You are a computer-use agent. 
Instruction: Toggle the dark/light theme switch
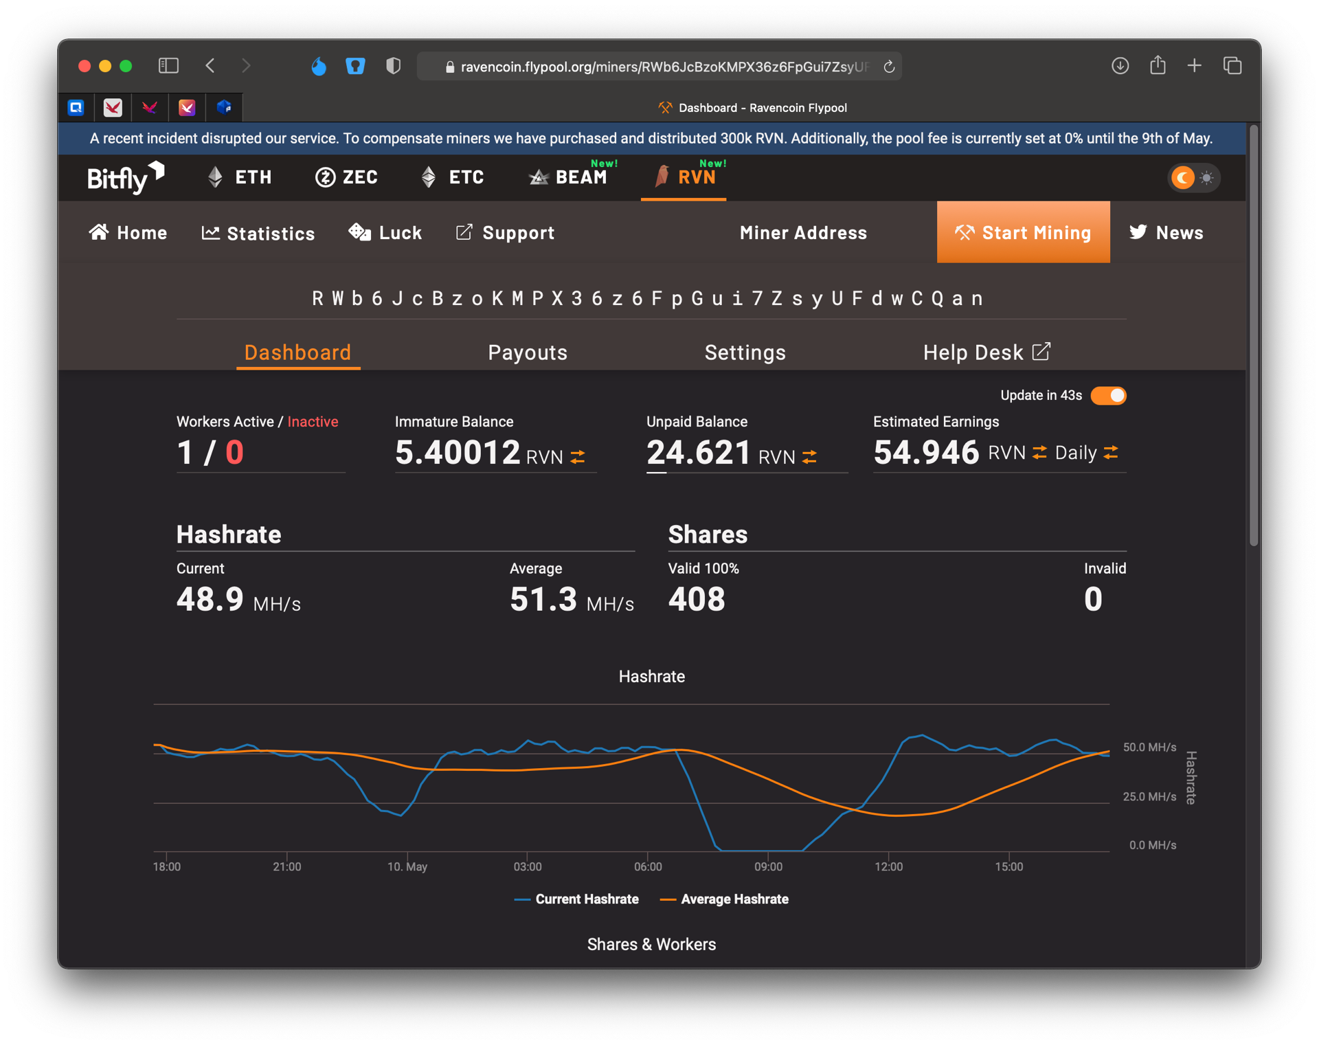click(1194, 178)
